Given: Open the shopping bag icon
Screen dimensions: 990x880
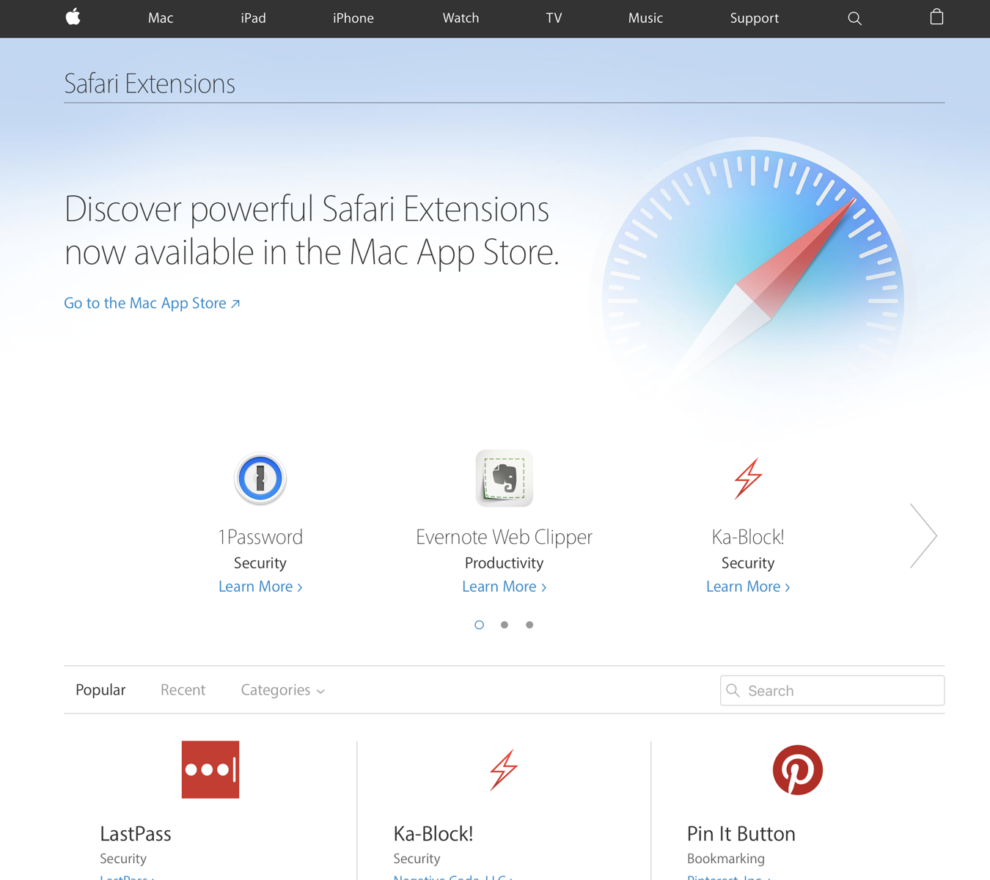Looking at the screenshot, I should (936, 17).
